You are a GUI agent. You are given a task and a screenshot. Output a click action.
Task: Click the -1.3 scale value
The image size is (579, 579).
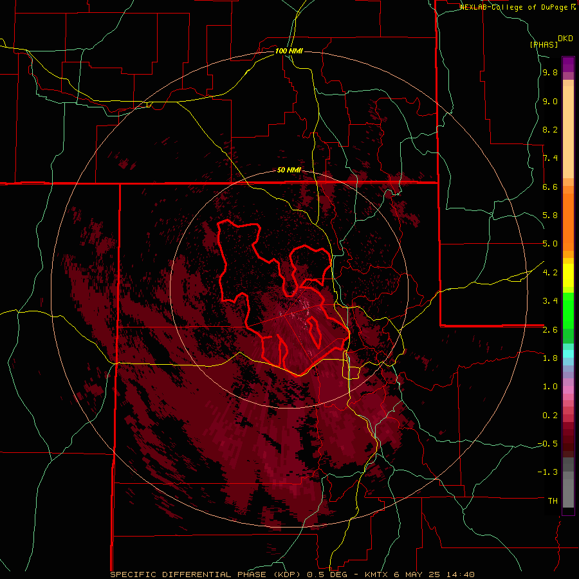point(547,472)
